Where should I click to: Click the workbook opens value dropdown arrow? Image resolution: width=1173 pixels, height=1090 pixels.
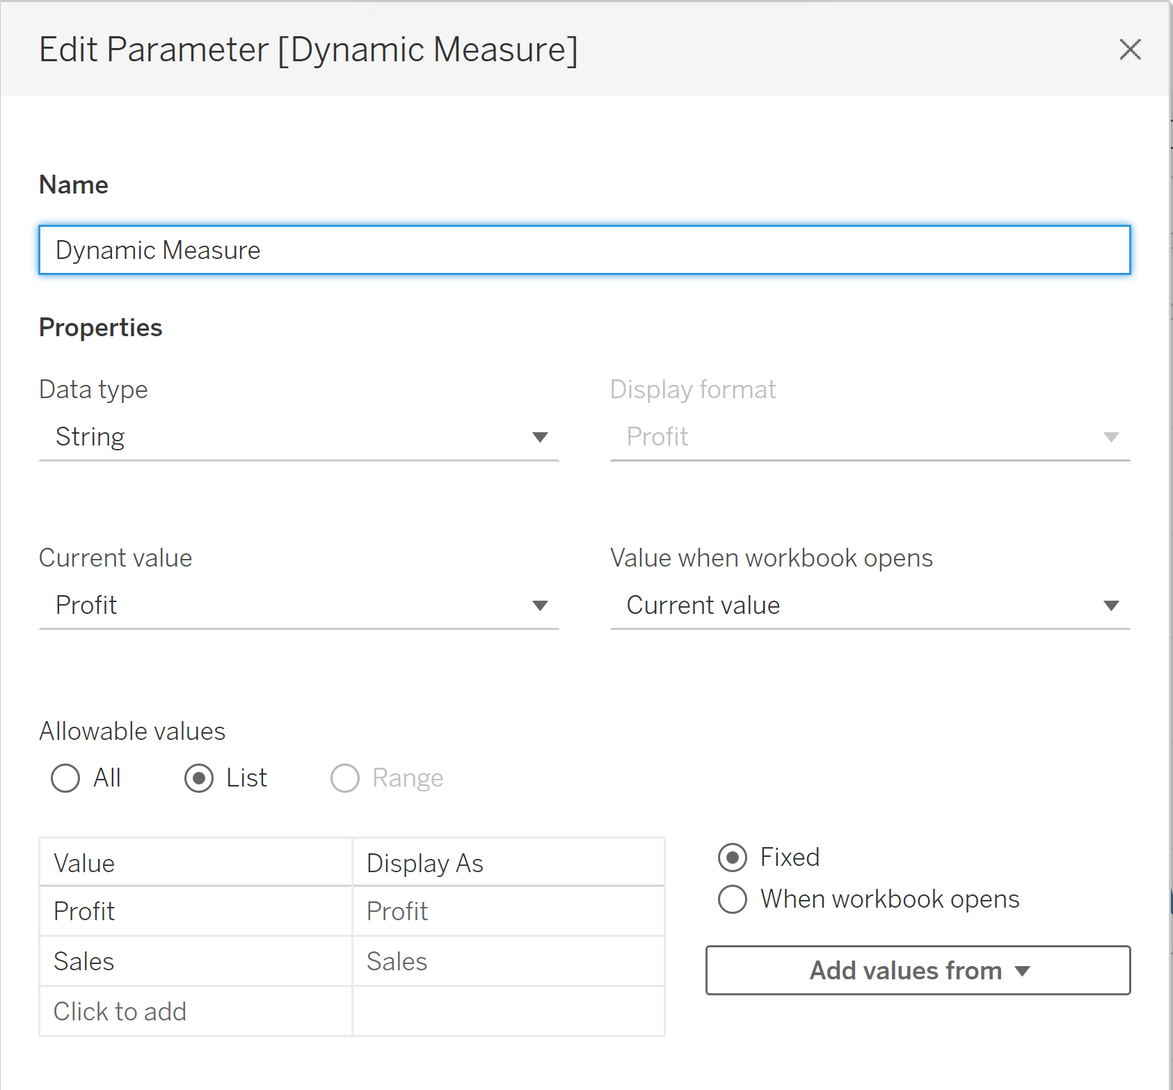click(1111, 606)
